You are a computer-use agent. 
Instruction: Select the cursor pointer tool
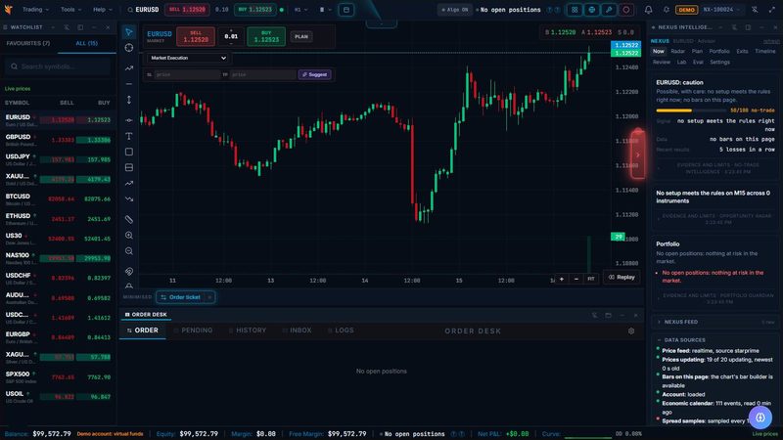coord(129,32)
